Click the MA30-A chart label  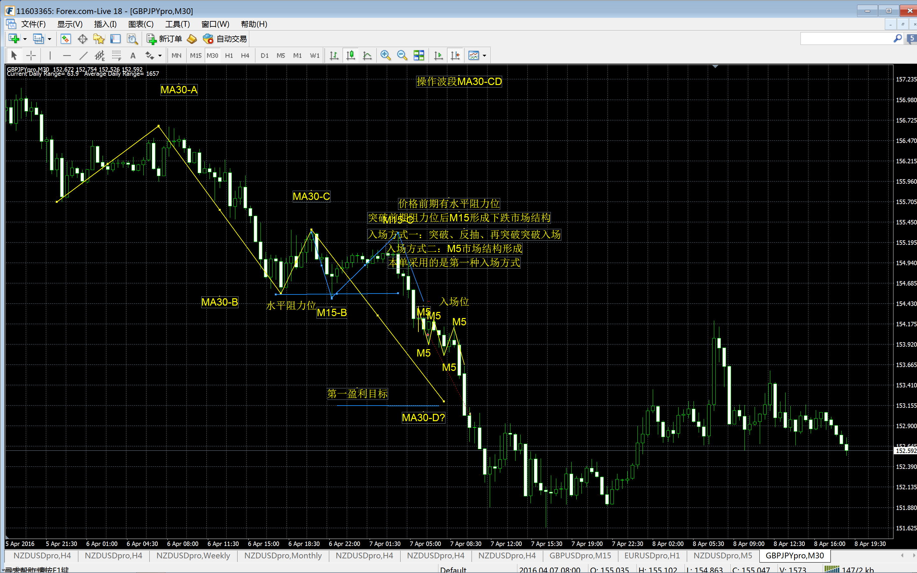179,90
